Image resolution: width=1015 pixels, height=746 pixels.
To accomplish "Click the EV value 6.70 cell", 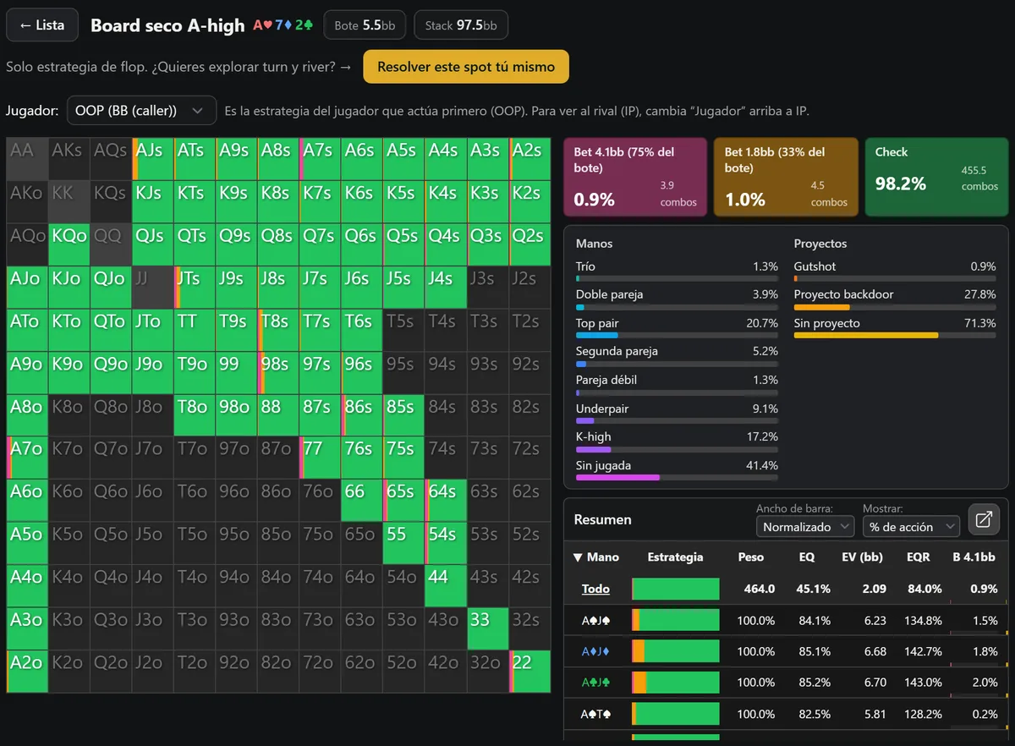I will (875, 683).
